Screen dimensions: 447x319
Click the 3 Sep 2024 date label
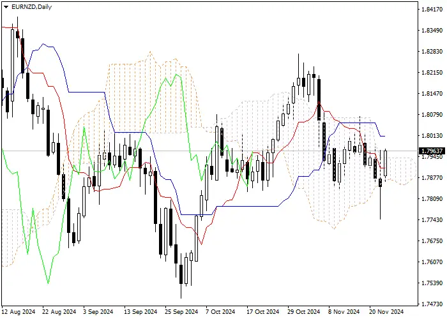[98, 312]
